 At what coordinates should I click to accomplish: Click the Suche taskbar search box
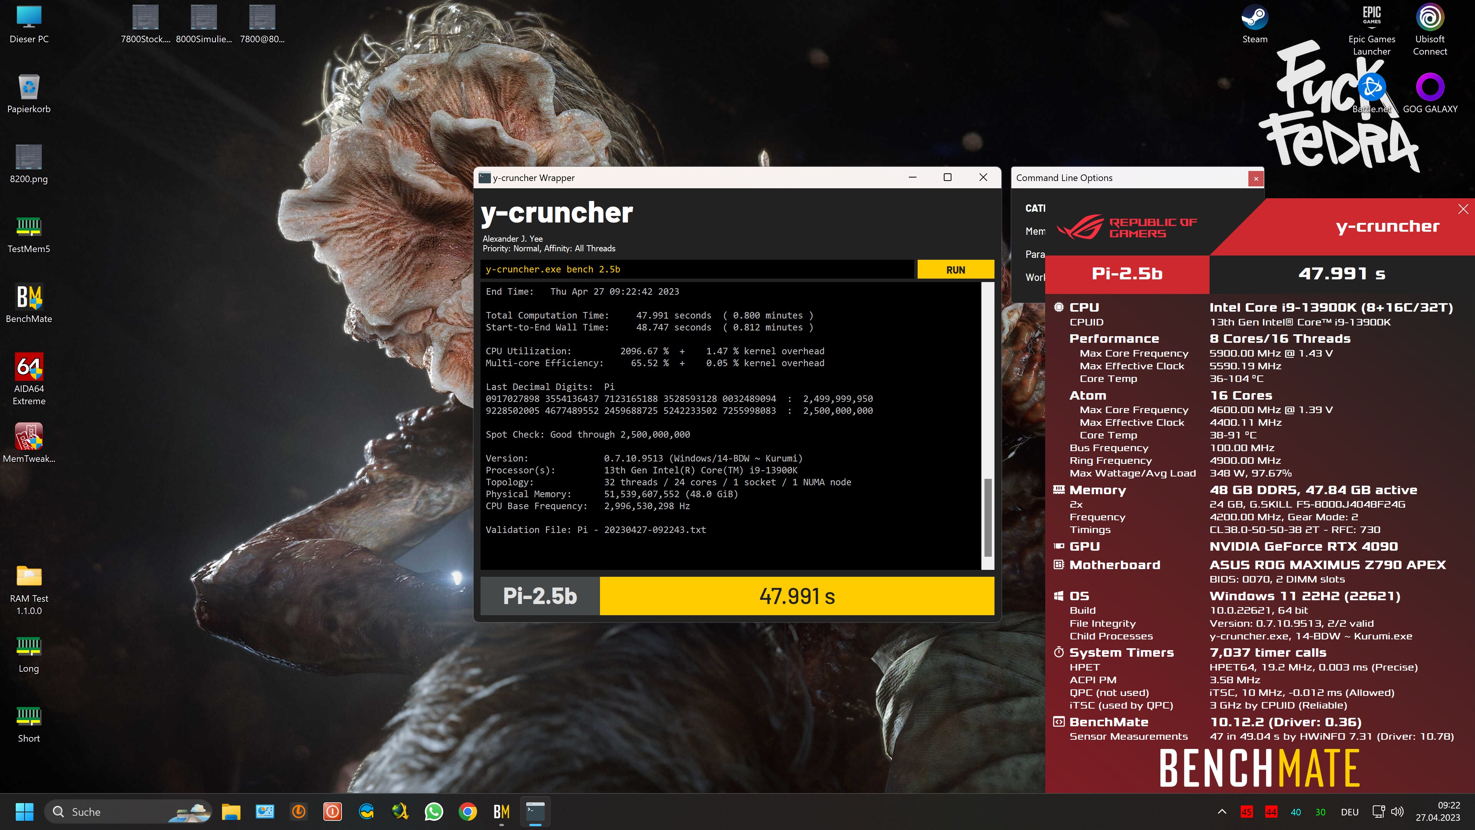pos(128,812)
